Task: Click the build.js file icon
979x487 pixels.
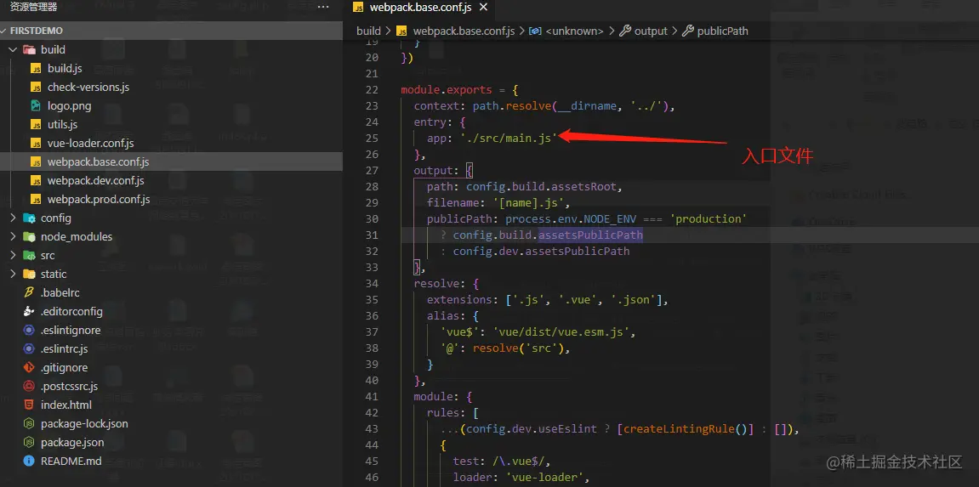Action: [36, 68]
